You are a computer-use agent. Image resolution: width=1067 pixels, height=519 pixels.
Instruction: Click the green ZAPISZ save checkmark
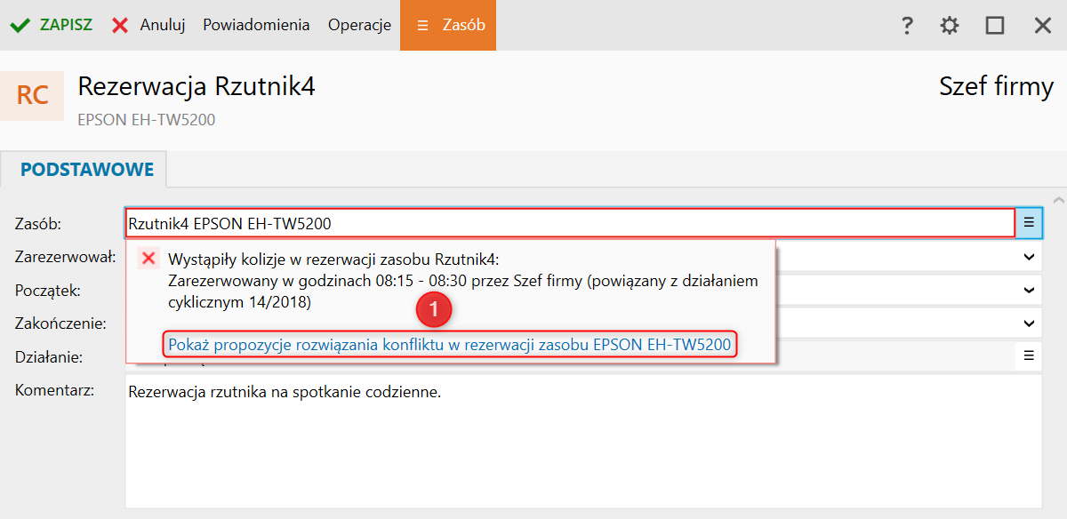pos(20,25)
